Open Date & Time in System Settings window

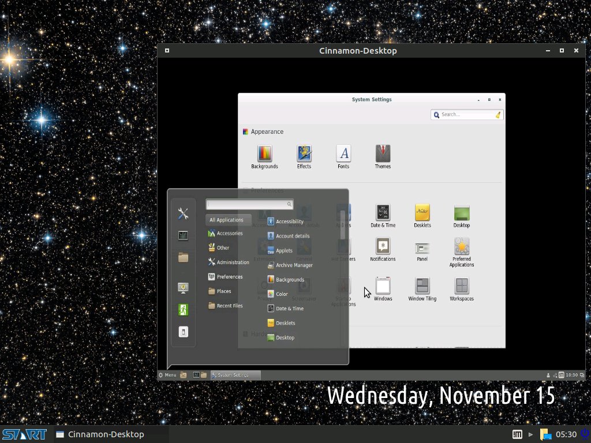point(383,216)
